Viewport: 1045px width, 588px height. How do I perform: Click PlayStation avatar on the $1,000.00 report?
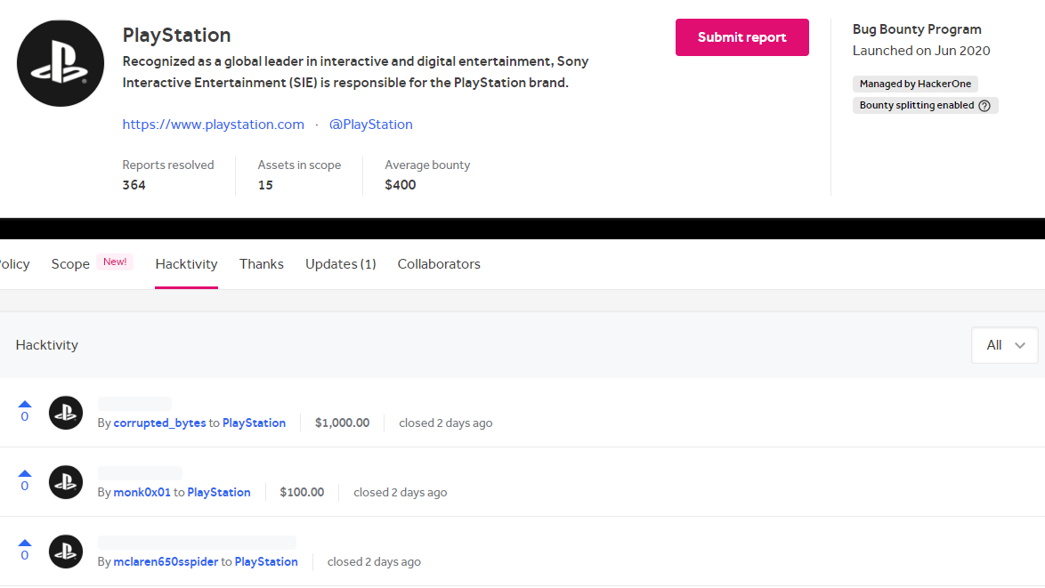[x=66, y=413]
